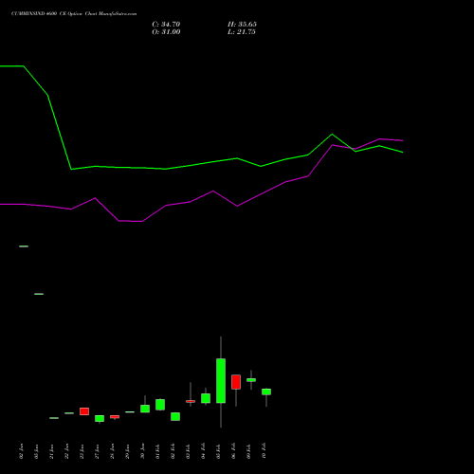Click the open value O: 31.00
474x474 pixels.
(x=166, y=32)
